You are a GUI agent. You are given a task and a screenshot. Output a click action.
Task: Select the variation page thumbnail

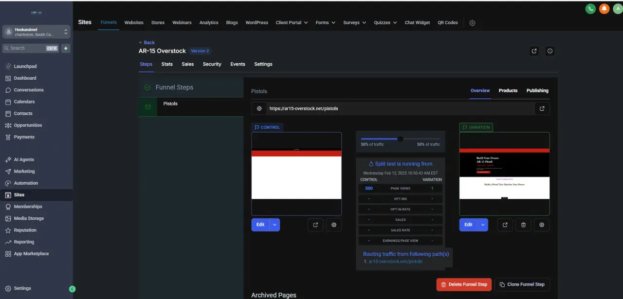504,174
